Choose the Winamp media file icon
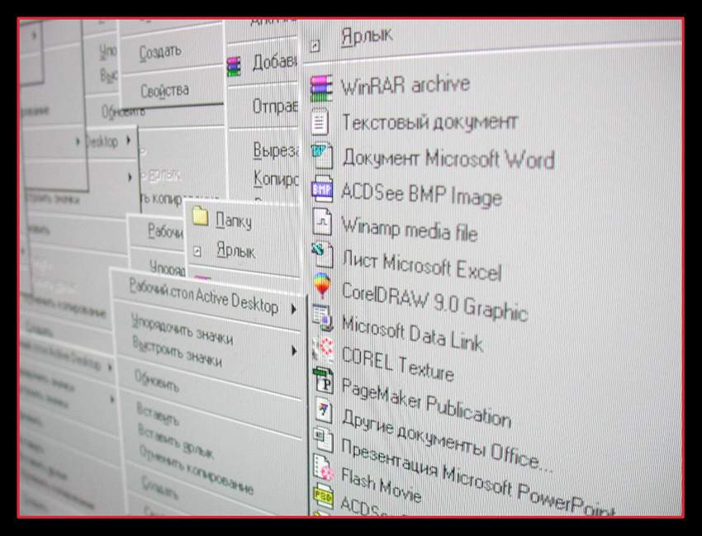The height and width of the screenshot is (536, 702). (322, 221)
